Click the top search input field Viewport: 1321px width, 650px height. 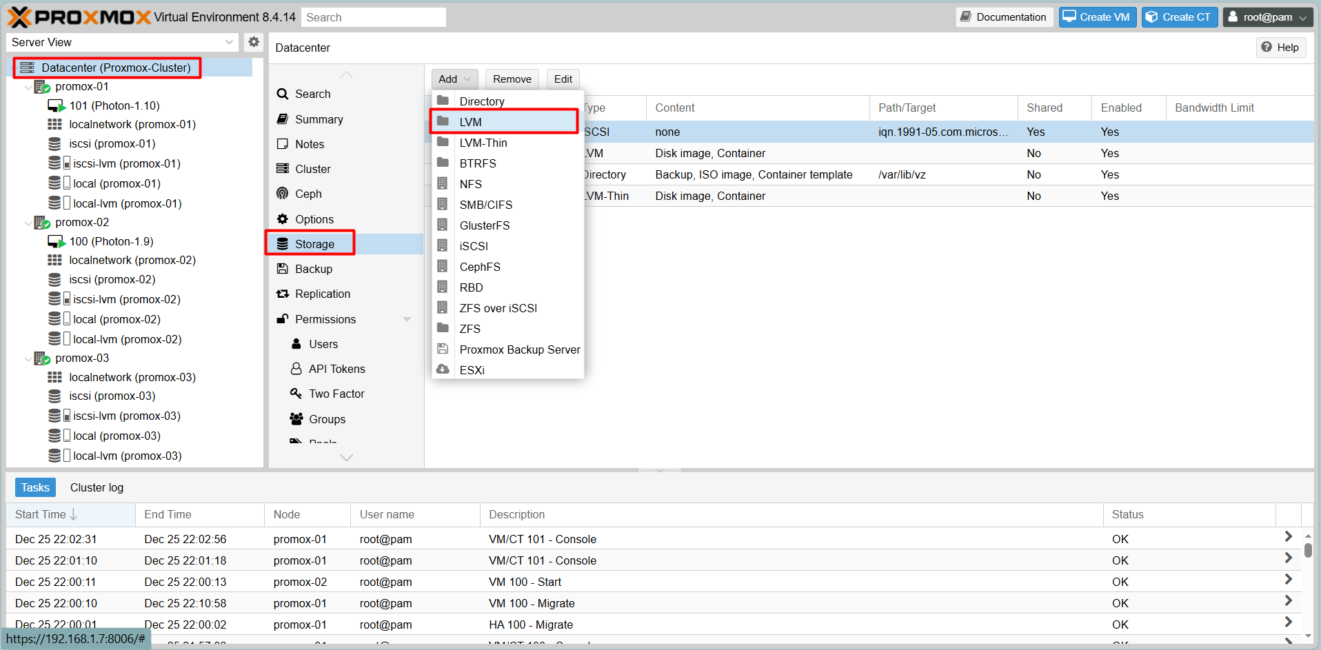[373, 17]
